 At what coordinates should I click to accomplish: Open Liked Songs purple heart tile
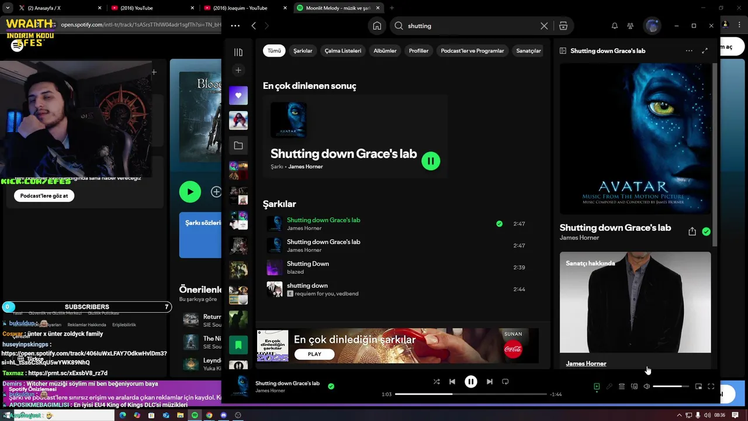tap(238, 95)
